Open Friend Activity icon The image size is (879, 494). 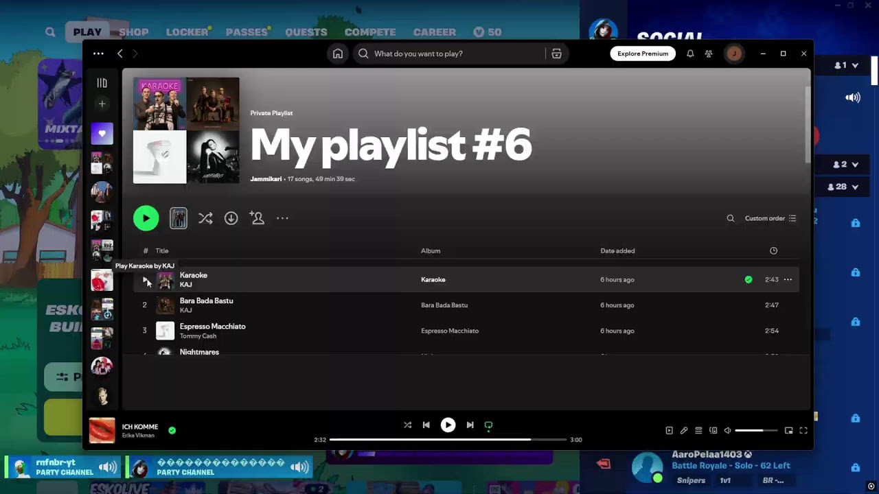point(709,54)
